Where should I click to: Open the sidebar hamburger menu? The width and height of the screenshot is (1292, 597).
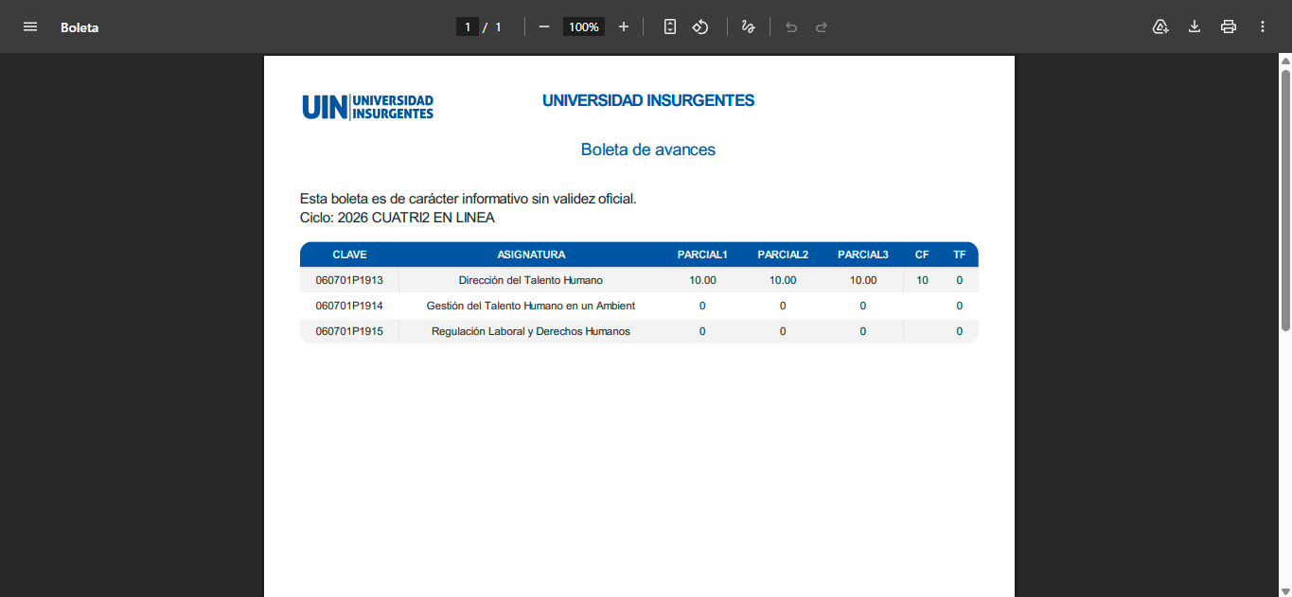(30, 26)
